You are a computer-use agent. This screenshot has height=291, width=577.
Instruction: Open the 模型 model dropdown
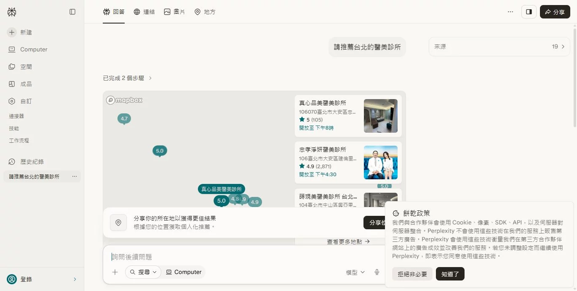(355, 273)
